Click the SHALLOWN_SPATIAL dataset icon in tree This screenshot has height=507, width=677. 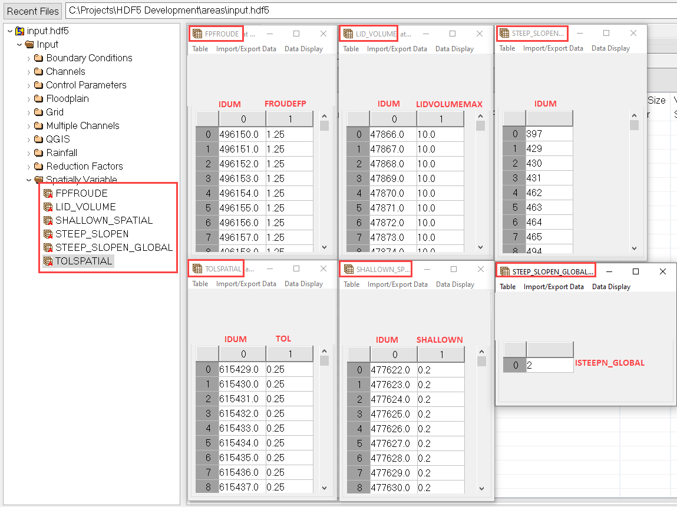48,220
